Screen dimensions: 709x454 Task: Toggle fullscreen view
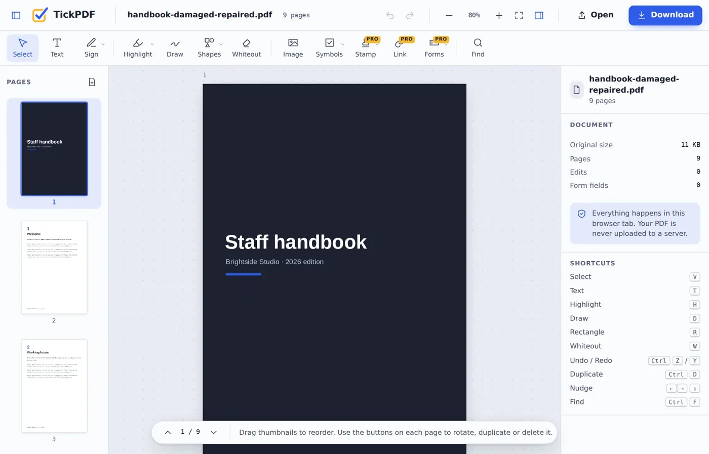click(519, 15)
